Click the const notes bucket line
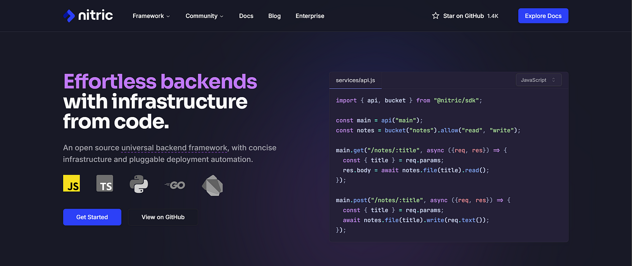The height and width of the screenshot is (266, 632). pos(428,130)
